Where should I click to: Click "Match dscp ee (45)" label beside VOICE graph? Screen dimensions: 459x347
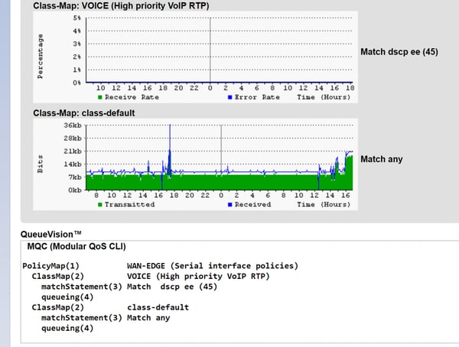tap(397, 51)
